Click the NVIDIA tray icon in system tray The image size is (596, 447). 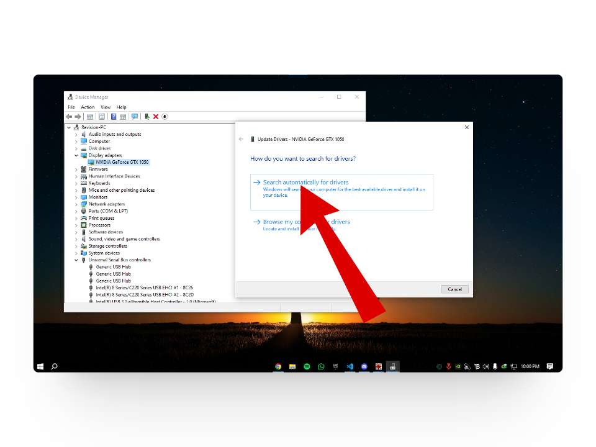pos(458,366)
